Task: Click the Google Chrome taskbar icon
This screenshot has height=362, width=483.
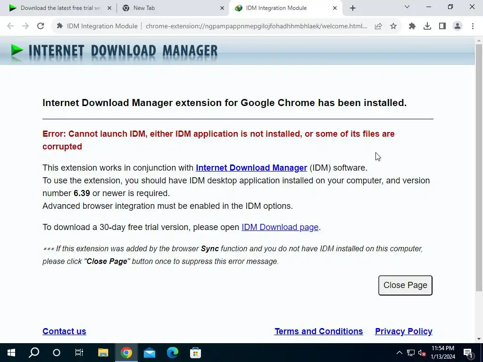Action: (126, 353)
